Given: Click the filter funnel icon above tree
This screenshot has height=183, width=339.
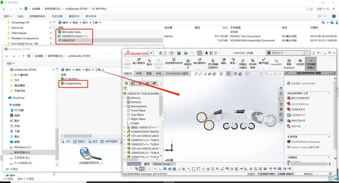Looking at the screenshot, I should 125,89.
